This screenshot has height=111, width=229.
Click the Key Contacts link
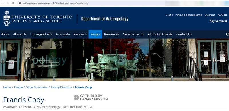tap(218, 21)
